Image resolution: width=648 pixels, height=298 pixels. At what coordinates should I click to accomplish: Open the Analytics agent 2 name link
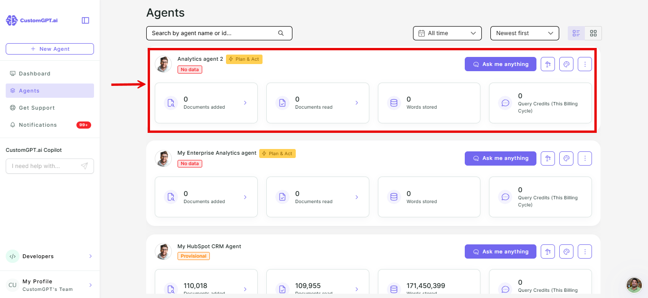click(200, 59)
